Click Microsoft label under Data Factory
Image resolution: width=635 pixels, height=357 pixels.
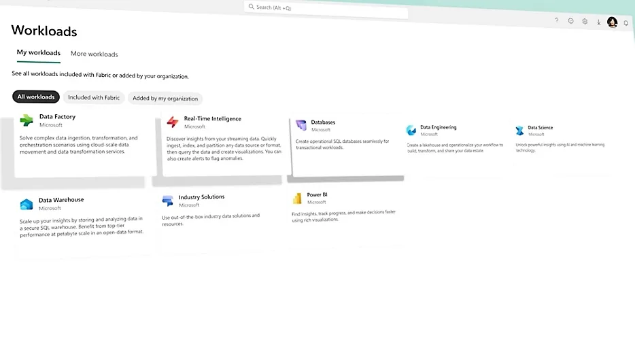51,125
